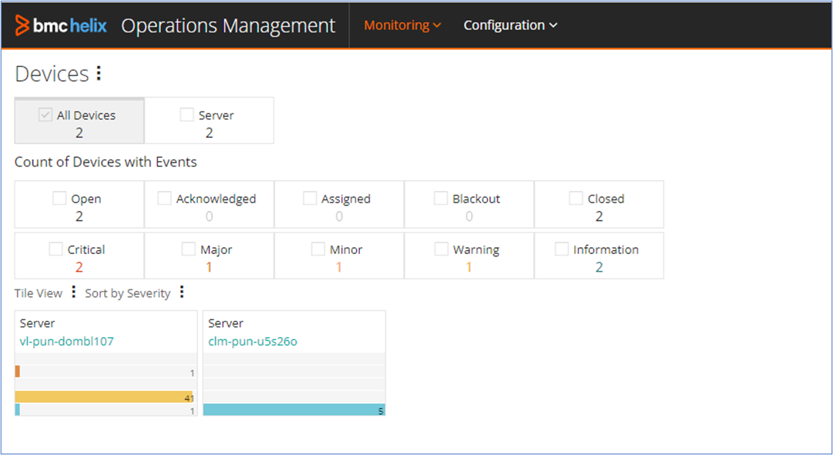Open the Monitoring menu
Screen dimensions: 833x455
(402, 25)
